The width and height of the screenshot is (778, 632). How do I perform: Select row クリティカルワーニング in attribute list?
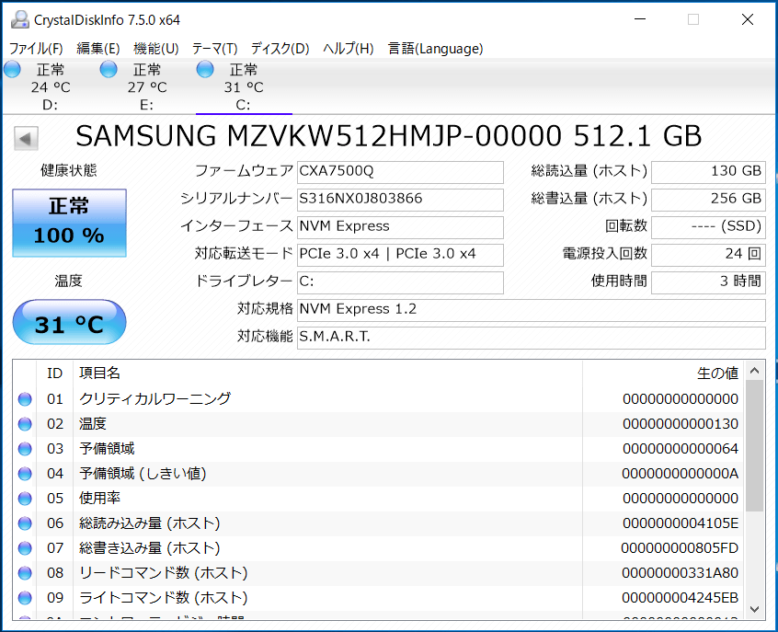pos(378,399)
